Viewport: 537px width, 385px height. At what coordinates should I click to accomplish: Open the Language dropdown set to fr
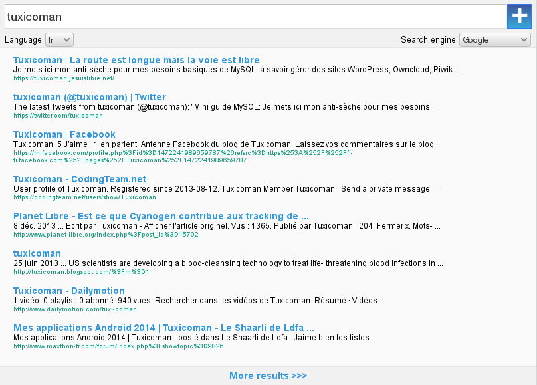point(60,40)
